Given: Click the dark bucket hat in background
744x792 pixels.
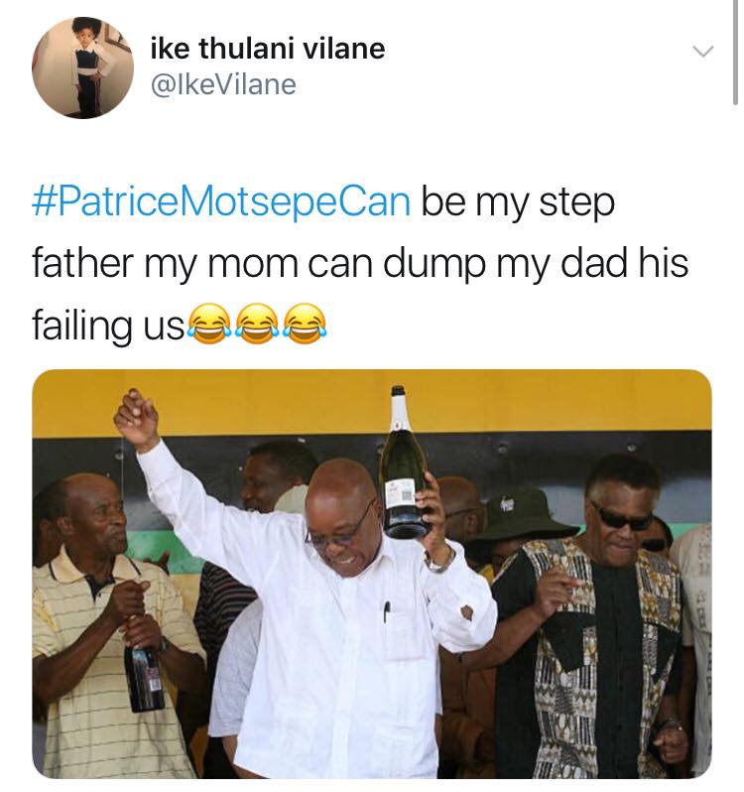Looking at the screenshot, I should coord(520,515).
